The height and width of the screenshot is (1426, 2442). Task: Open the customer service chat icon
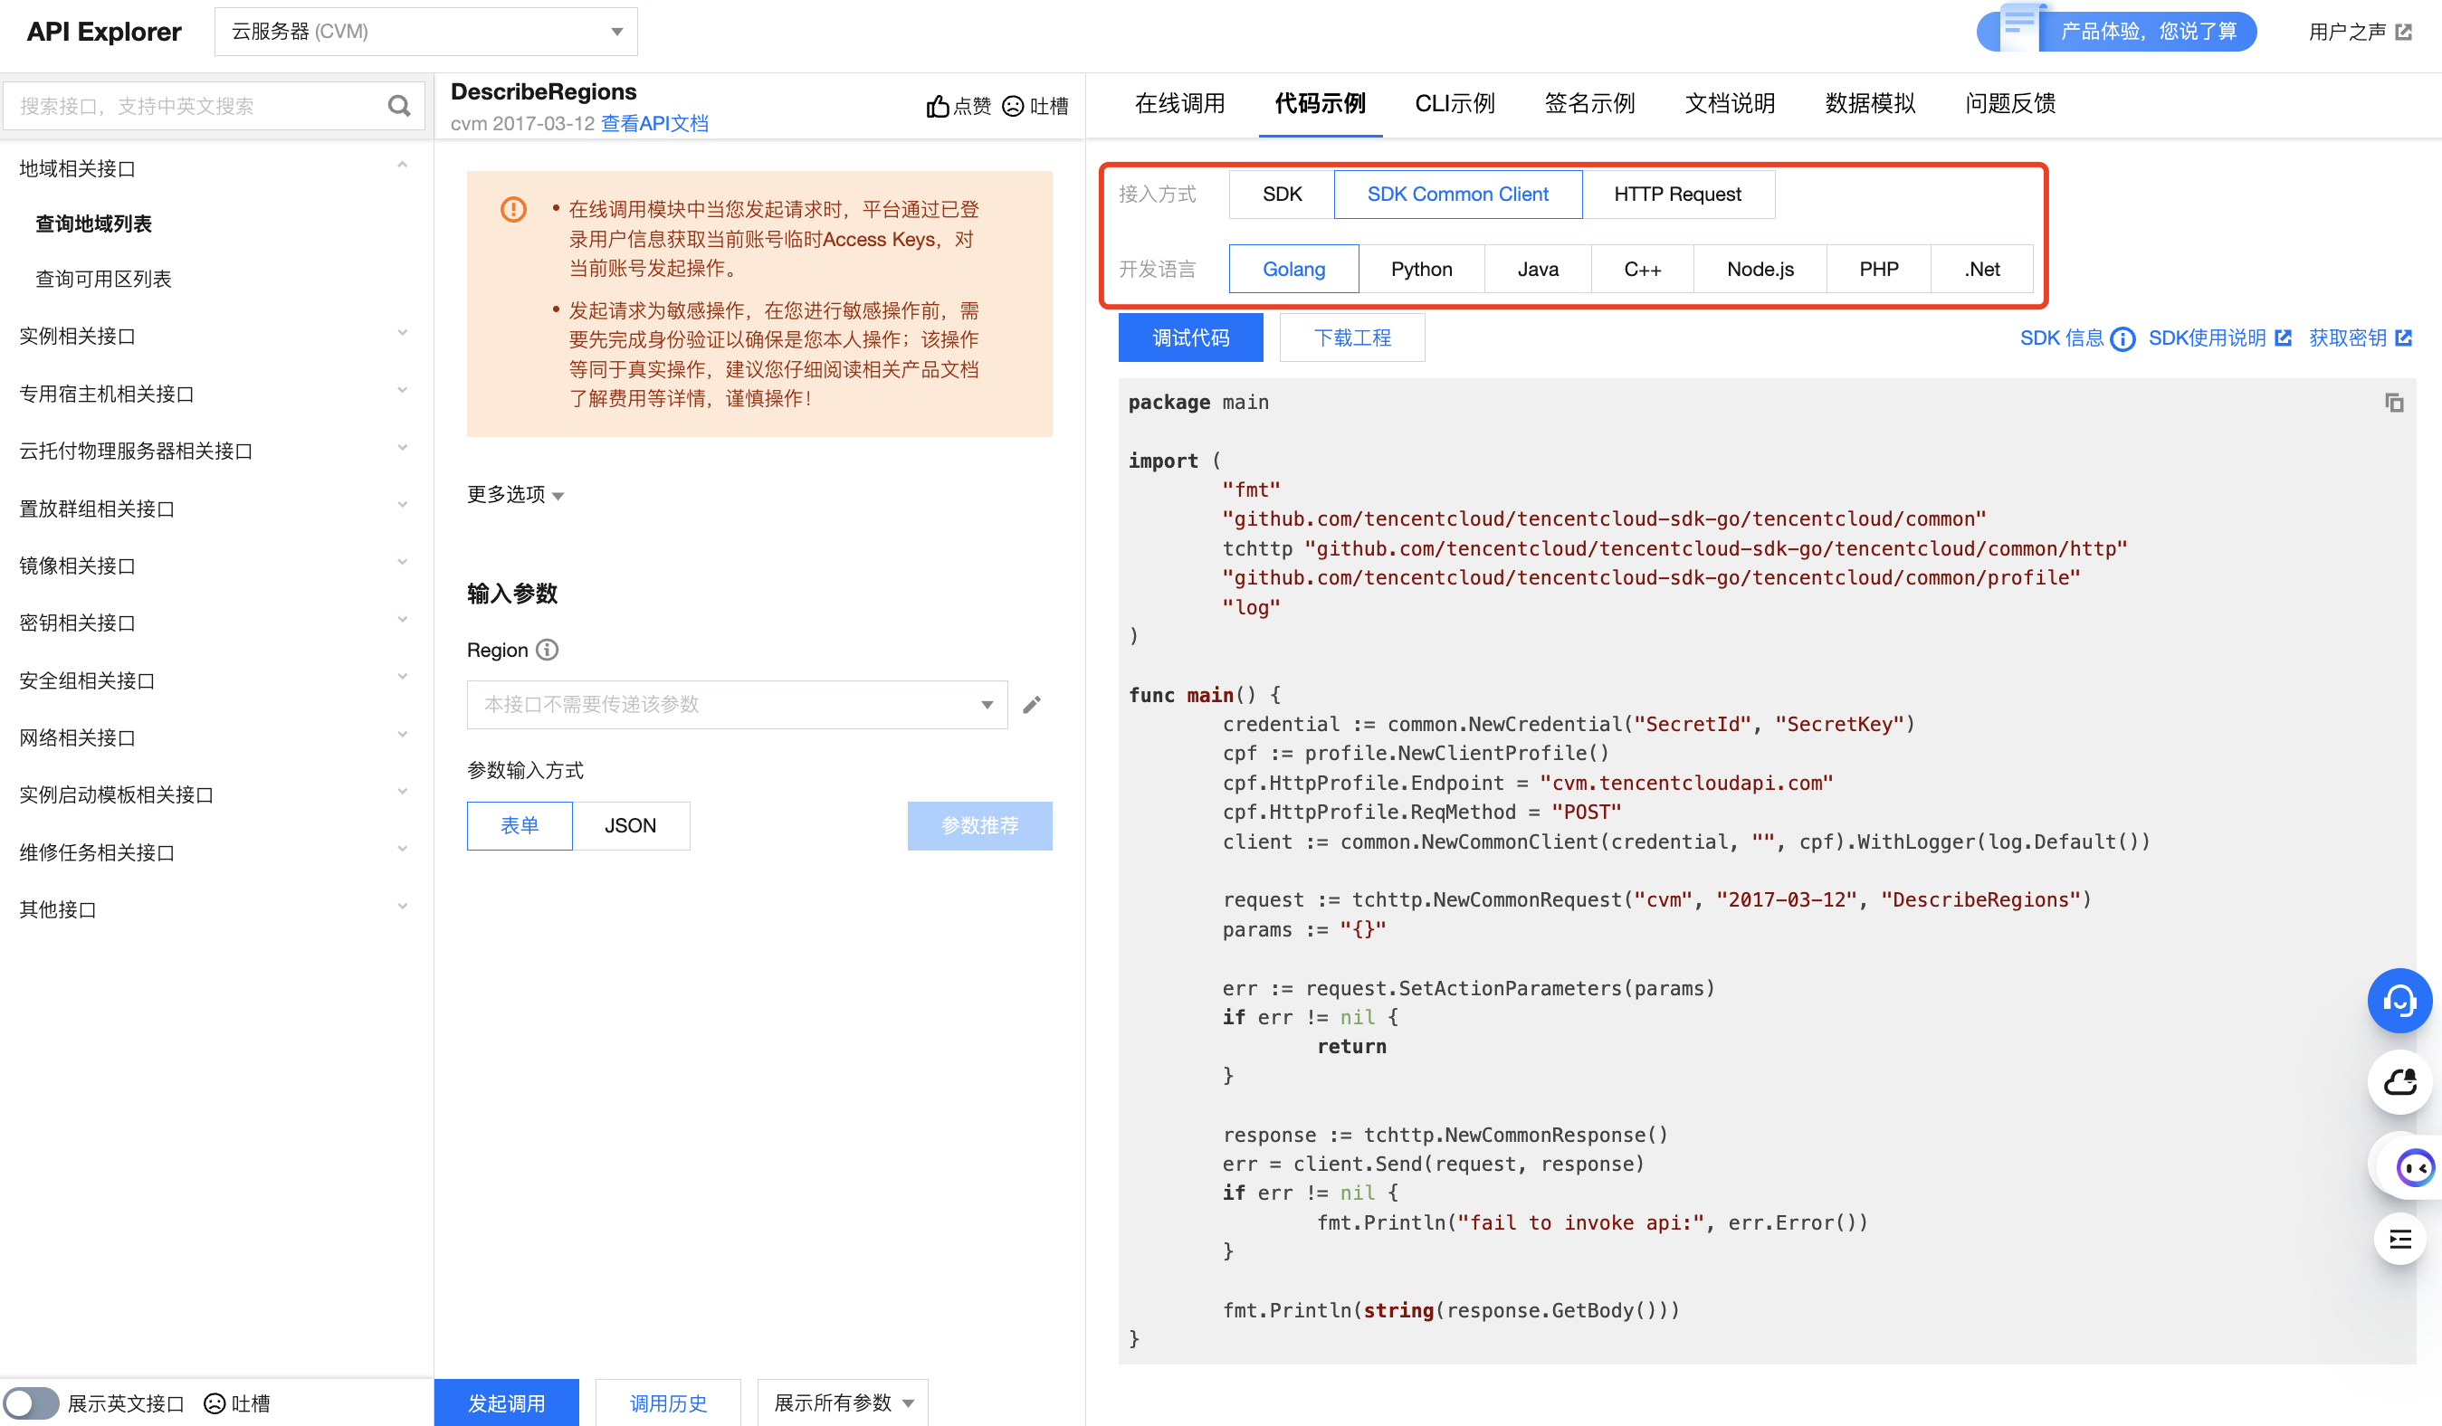tap(2399, 1001)
